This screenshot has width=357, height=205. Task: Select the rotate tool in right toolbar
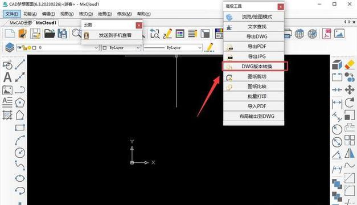tap(350, 102)
